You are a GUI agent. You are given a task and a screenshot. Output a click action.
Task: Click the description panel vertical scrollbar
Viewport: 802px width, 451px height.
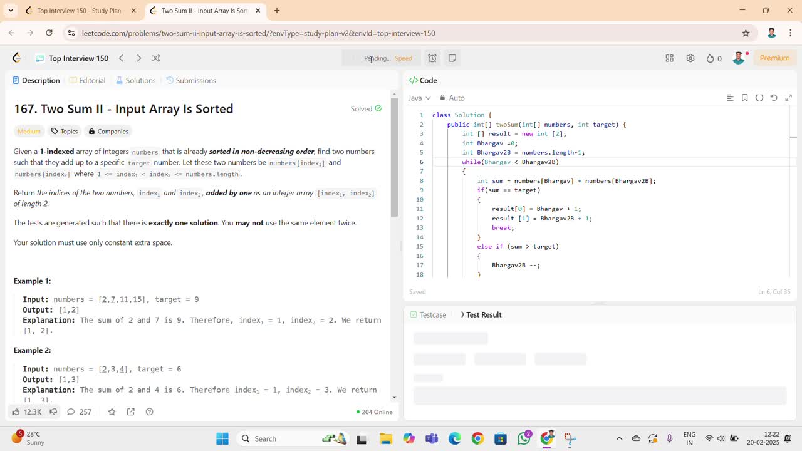394,157
